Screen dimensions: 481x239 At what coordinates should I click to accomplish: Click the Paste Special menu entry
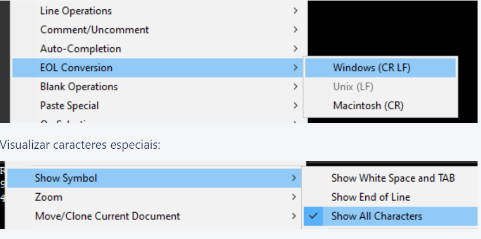click(x=69, y=106)
